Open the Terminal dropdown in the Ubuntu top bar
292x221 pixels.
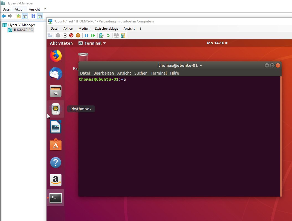[x=92, y=43]
